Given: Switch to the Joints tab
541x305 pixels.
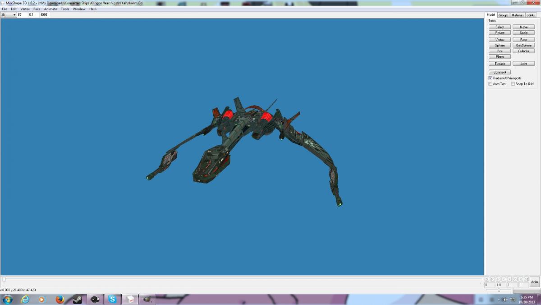Looking at the screenshot, I should click(x=531, y=15).
